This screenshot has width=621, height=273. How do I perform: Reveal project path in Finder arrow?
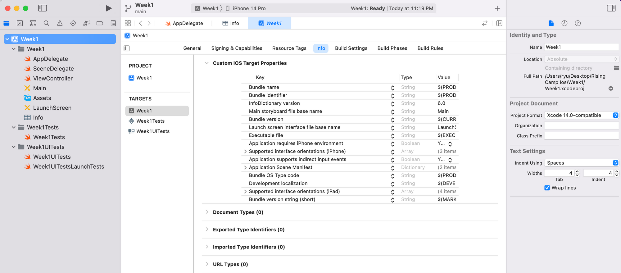(x=611, y=89)
